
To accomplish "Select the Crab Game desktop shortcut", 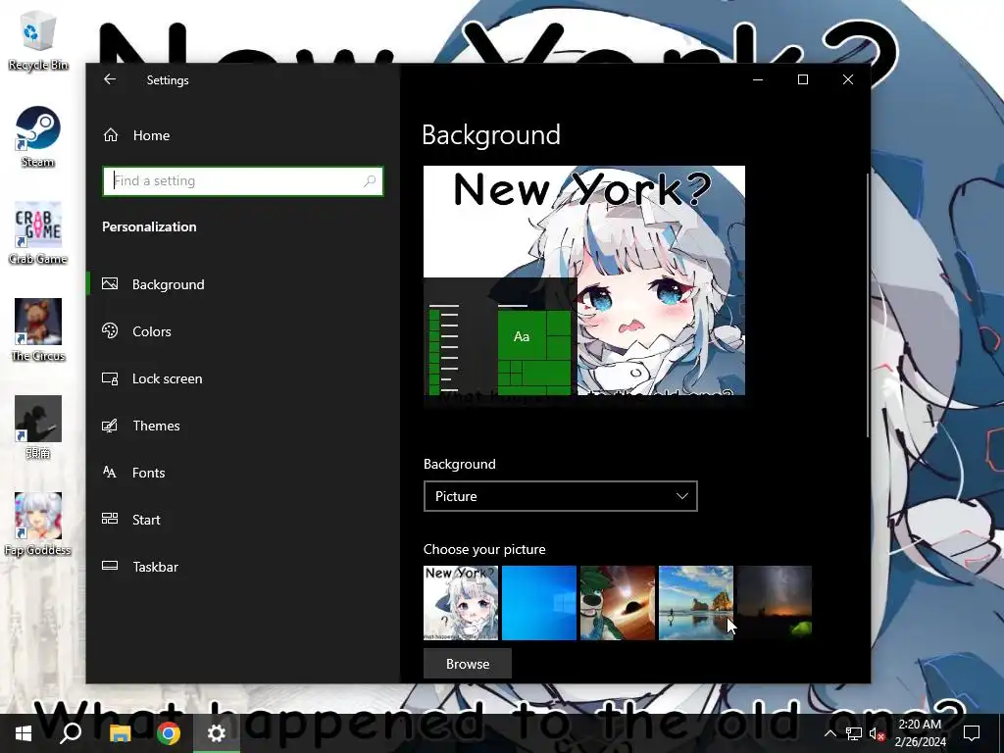I will (38, 234).
